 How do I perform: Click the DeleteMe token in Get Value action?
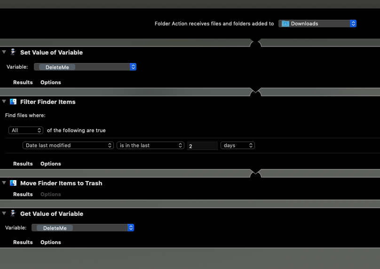click(x=55, y=228)
